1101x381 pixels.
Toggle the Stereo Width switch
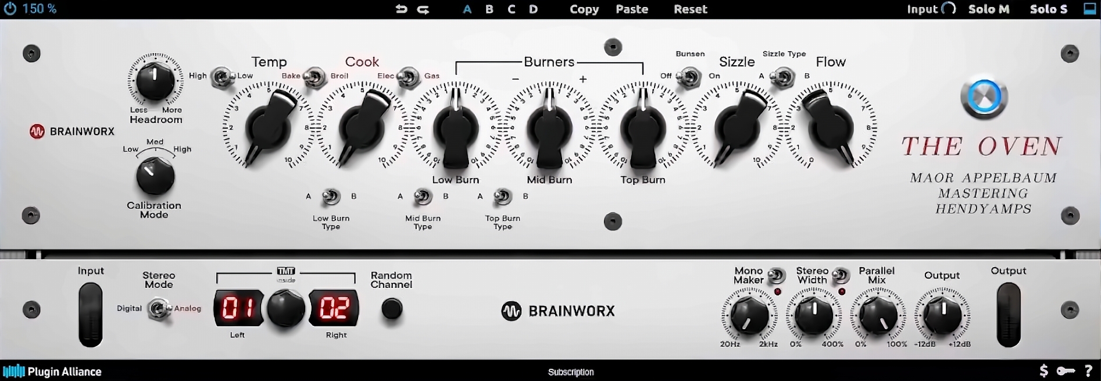point(840,275)
